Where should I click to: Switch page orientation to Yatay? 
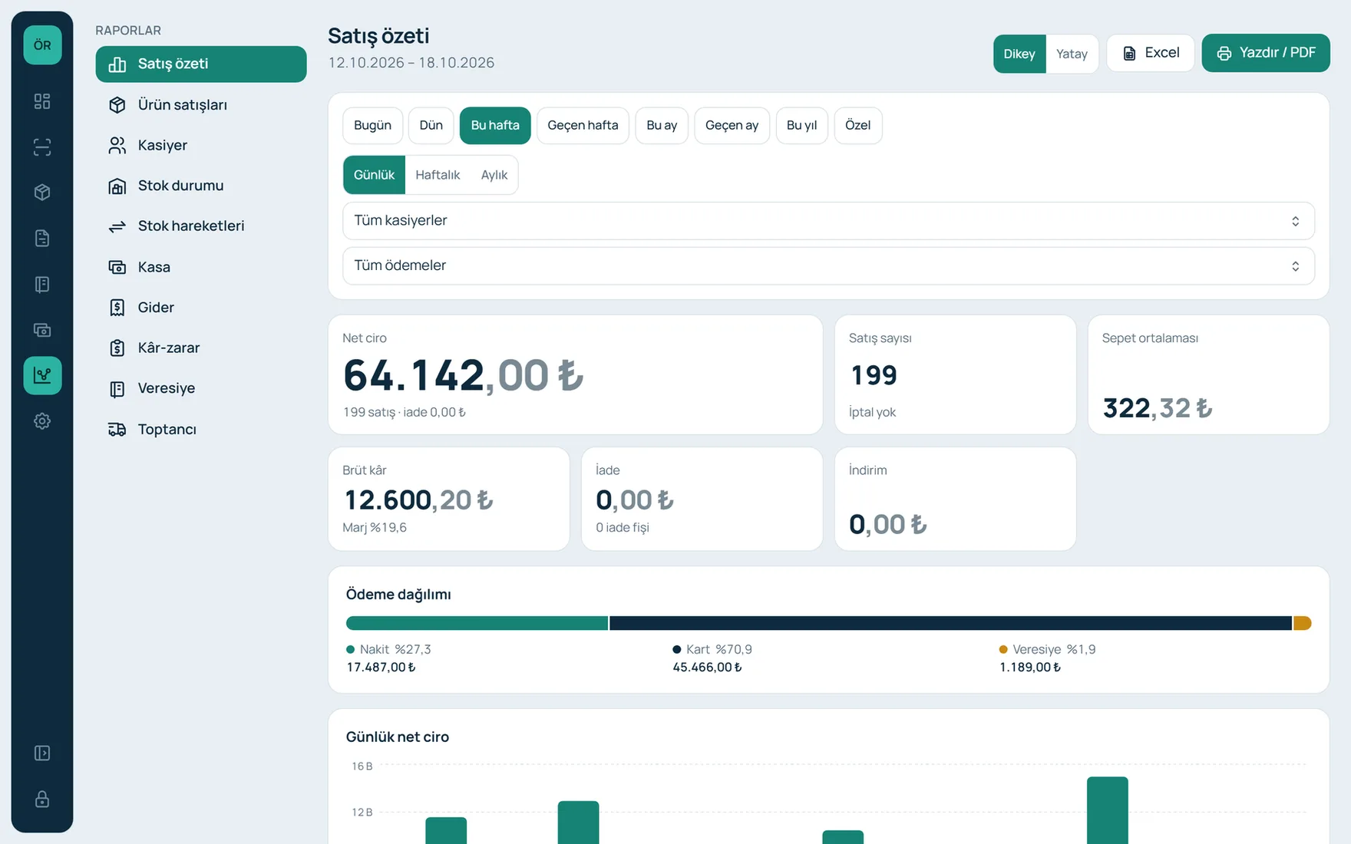tap(1072, 54)
